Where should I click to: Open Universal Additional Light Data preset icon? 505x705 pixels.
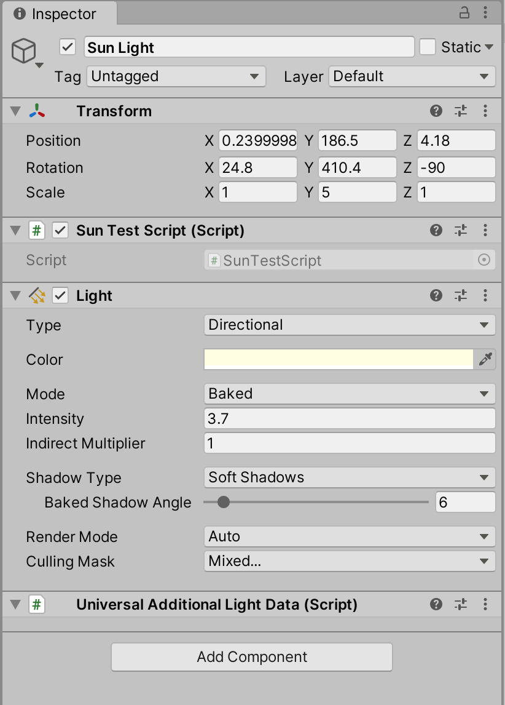point(461,604)
